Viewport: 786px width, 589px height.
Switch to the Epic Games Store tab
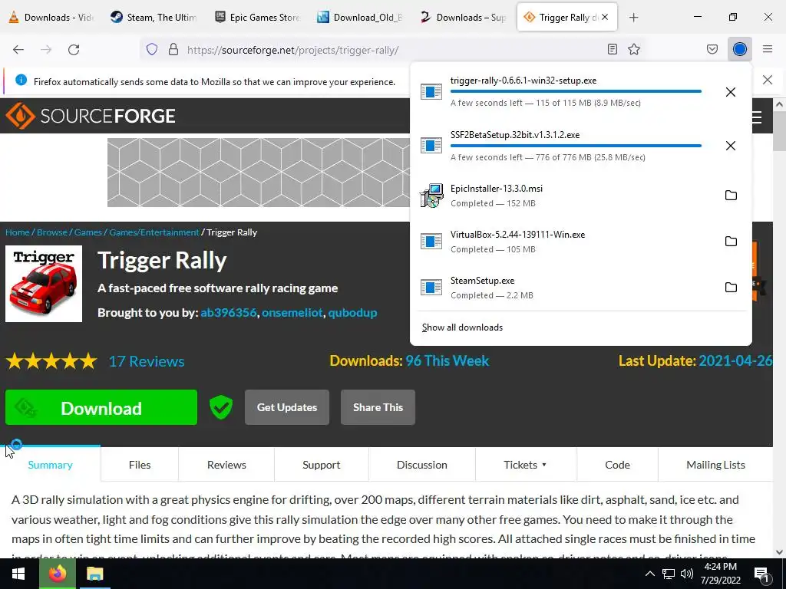tap(257, 18)
